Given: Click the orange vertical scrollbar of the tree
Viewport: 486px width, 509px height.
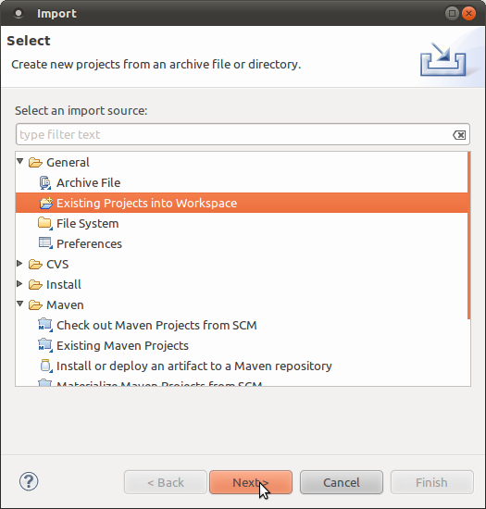Looking at the screenshot, I should [x=468, y=236].
